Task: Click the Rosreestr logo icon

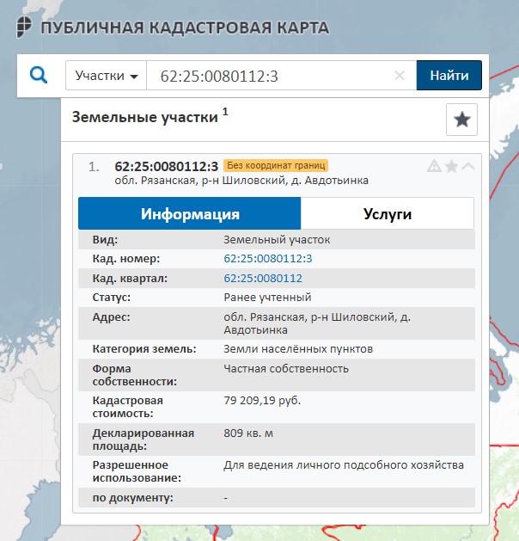Action: coord(24,27)
